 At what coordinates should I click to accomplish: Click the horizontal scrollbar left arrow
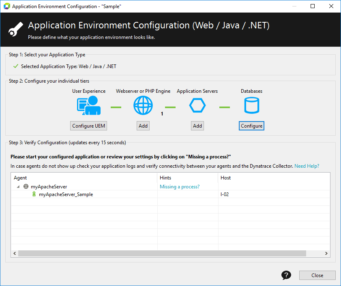pyautogui.click(x=15, y=254)
